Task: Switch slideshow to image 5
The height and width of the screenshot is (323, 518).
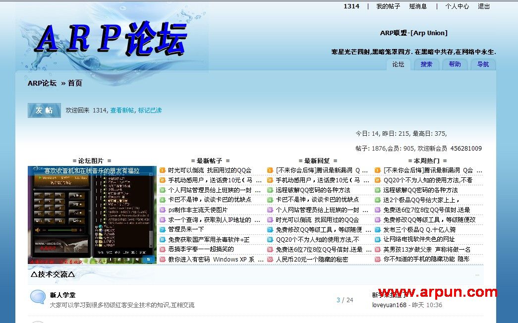Action: click(148, 259)
